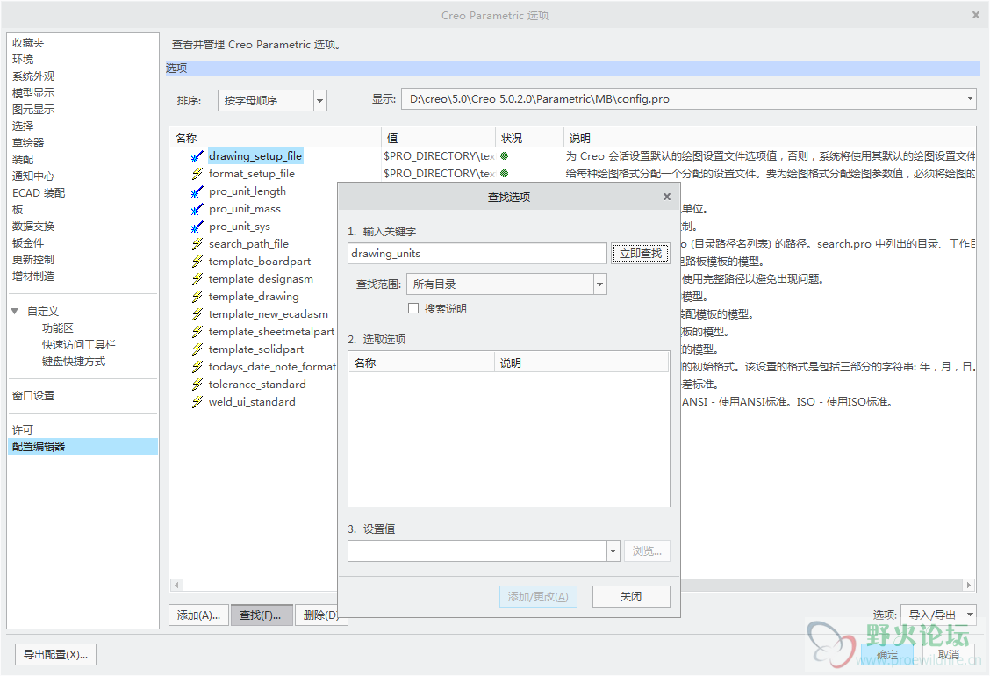Click the 关闭 button
Image resolution: width=990 pixels, height=676 pixels.
coord(631,596)
